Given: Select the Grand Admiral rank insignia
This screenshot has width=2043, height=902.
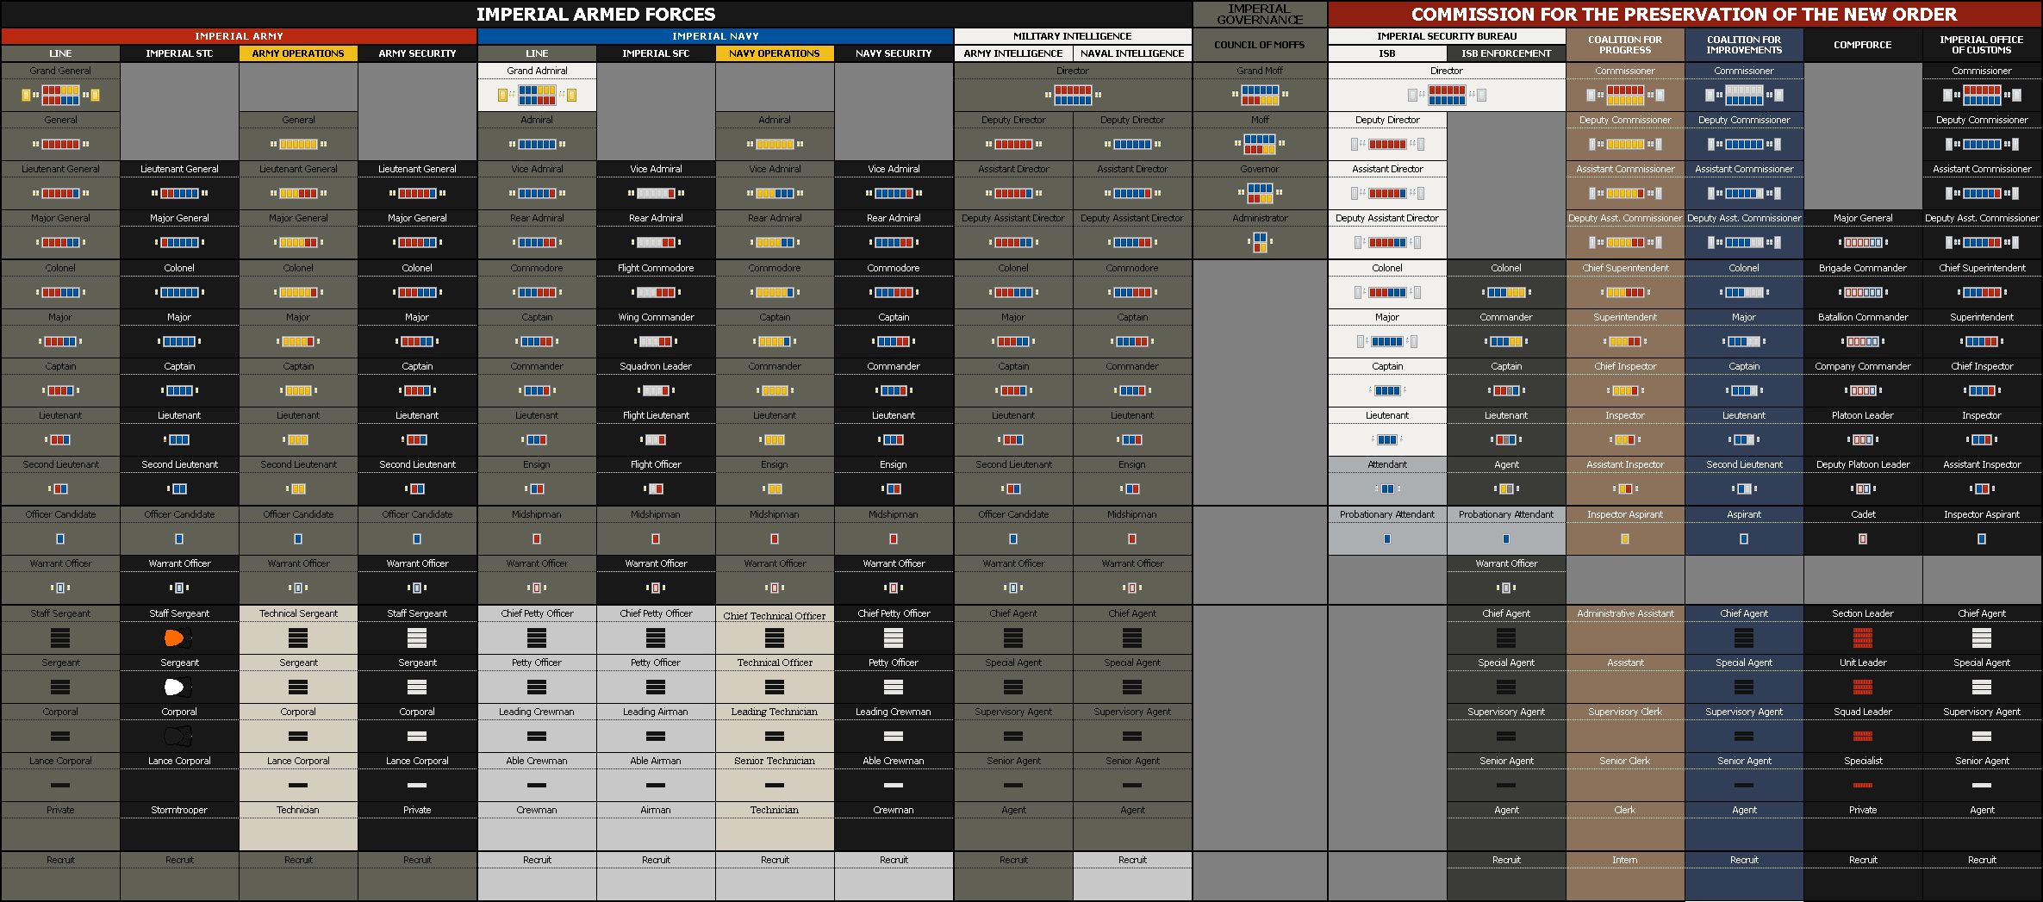Looking at the screenshot, I should click(x=536, y=93).
